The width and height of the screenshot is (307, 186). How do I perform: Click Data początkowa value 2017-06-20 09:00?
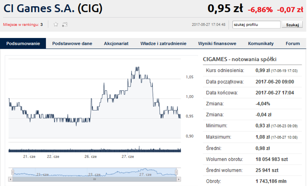pyautogui.click(x=275, y=82)
